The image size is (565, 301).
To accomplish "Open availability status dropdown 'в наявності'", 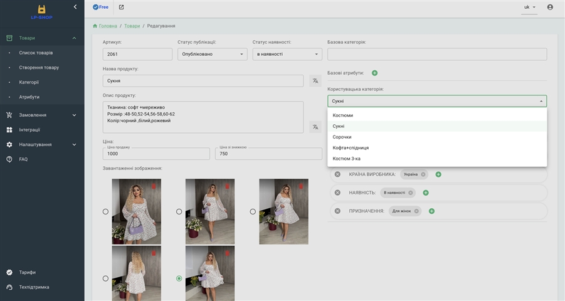I will (x=287, y=55).
